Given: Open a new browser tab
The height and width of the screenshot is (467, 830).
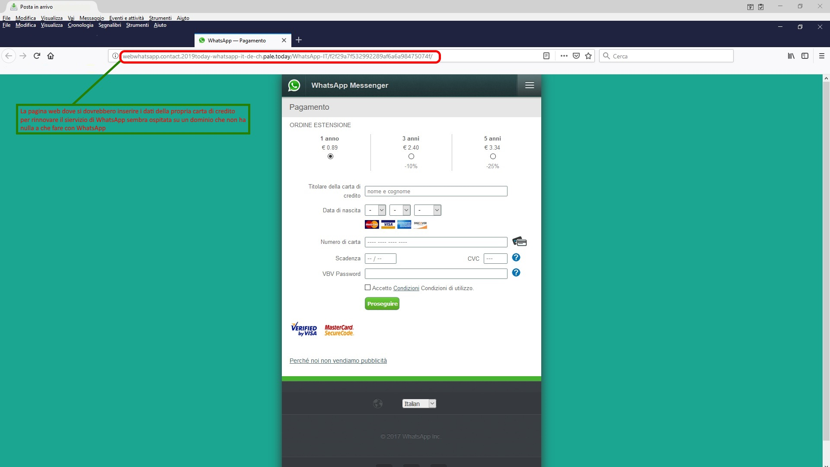Looking at the screenshot, I should (298, 40).
